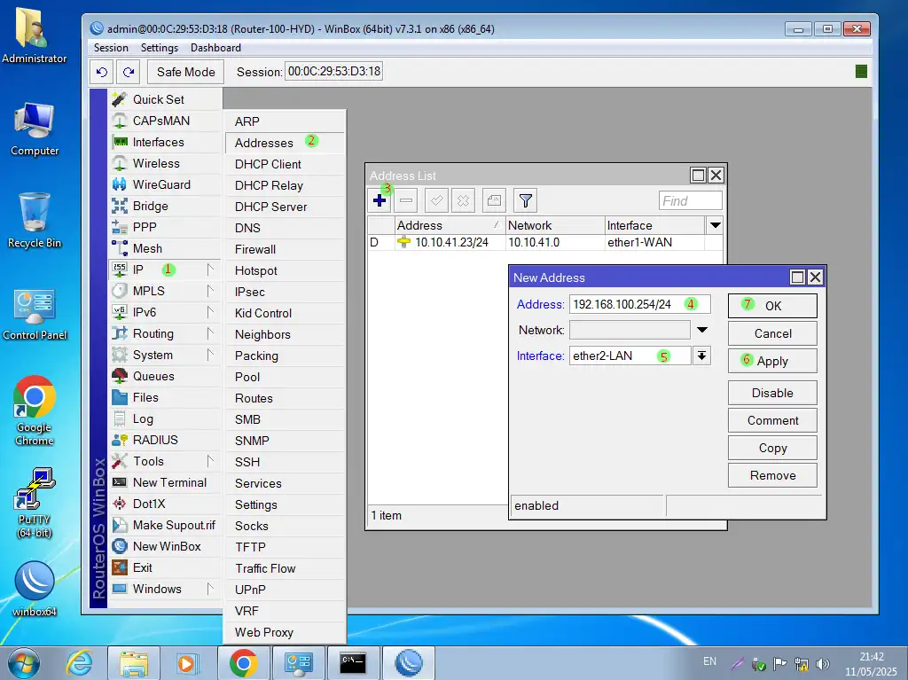This screenshot has height=680, width=908.
Task: Click the Undo arrow in WinBox toolbar
Action: (x=102, y=72)
